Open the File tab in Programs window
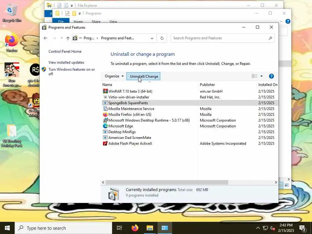Image resolution: width=312 pixels, height=234 pixels. coord(61,21)
